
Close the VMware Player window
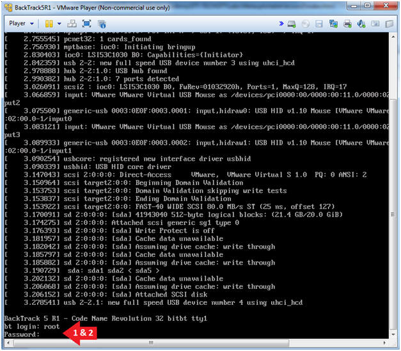[x=386, y=6]
